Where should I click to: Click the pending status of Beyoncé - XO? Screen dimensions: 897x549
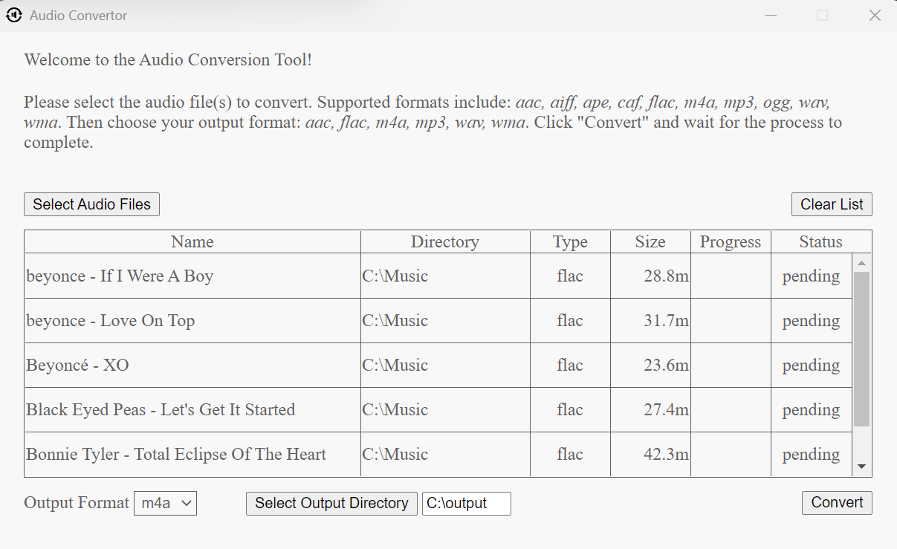811,365
